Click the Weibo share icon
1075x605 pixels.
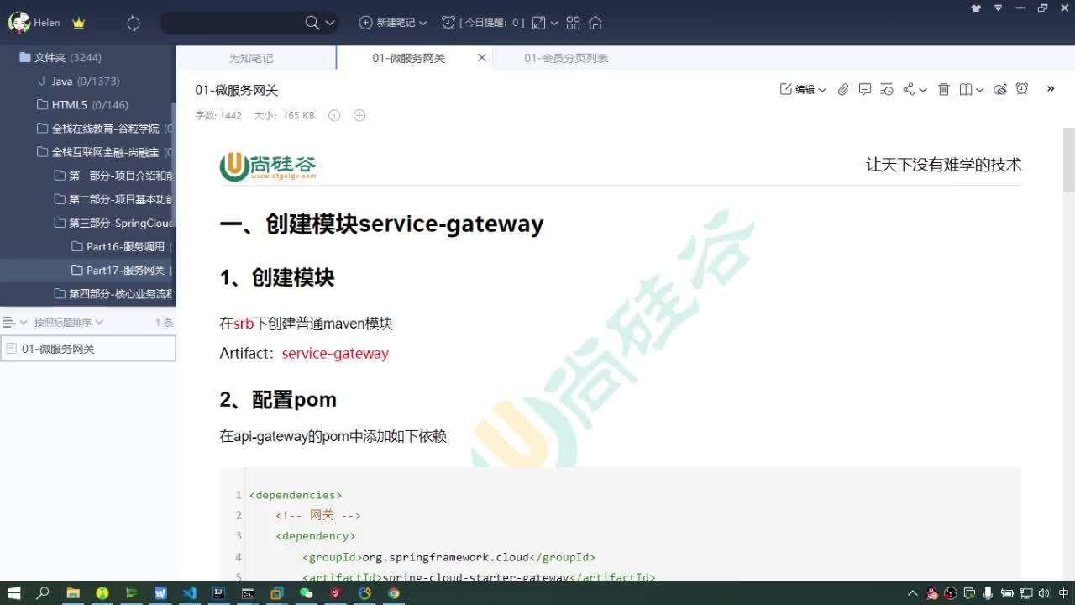(x=1000, y=89)
